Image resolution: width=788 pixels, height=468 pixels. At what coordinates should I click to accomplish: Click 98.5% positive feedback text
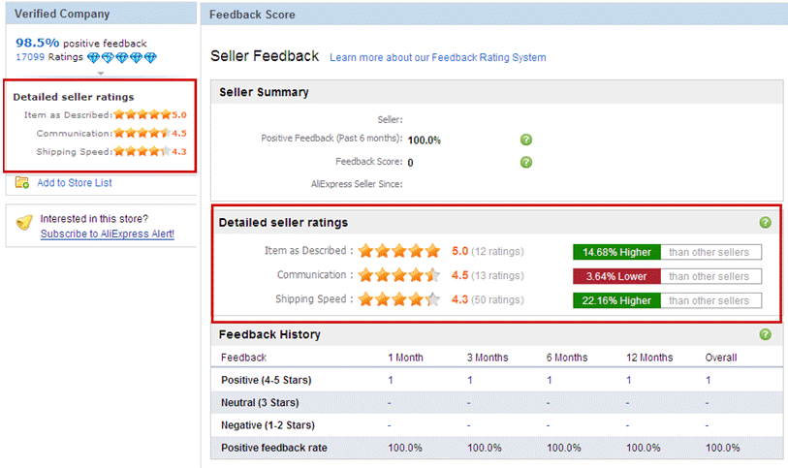click(80, 43)
